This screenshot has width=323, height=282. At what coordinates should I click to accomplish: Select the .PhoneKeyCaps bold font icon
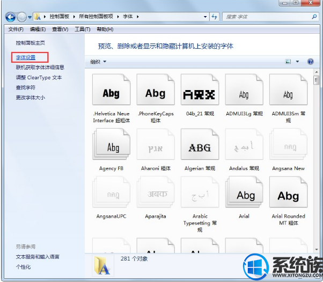[x=156, y=90]
